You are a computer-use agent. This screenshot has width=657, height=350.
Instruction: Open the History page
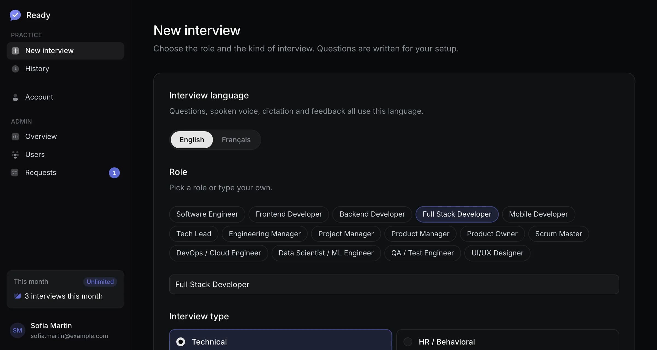click(65, 69)
